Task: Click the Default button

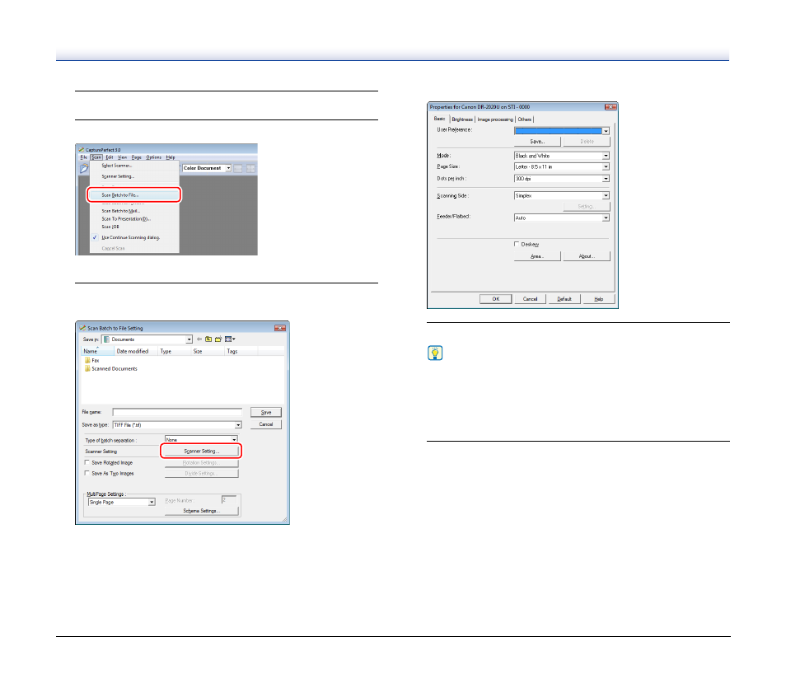Action: pyautogui.click(x=564, y=299)
